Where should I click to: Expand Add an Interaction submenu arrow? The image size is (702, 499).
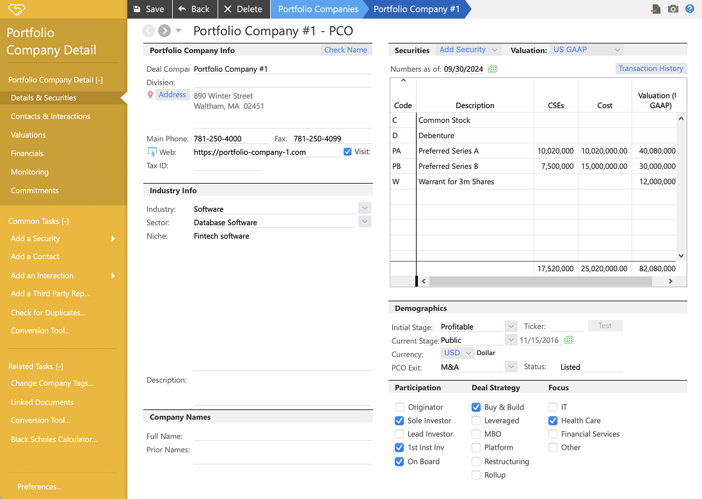click(x=113, y=276)
